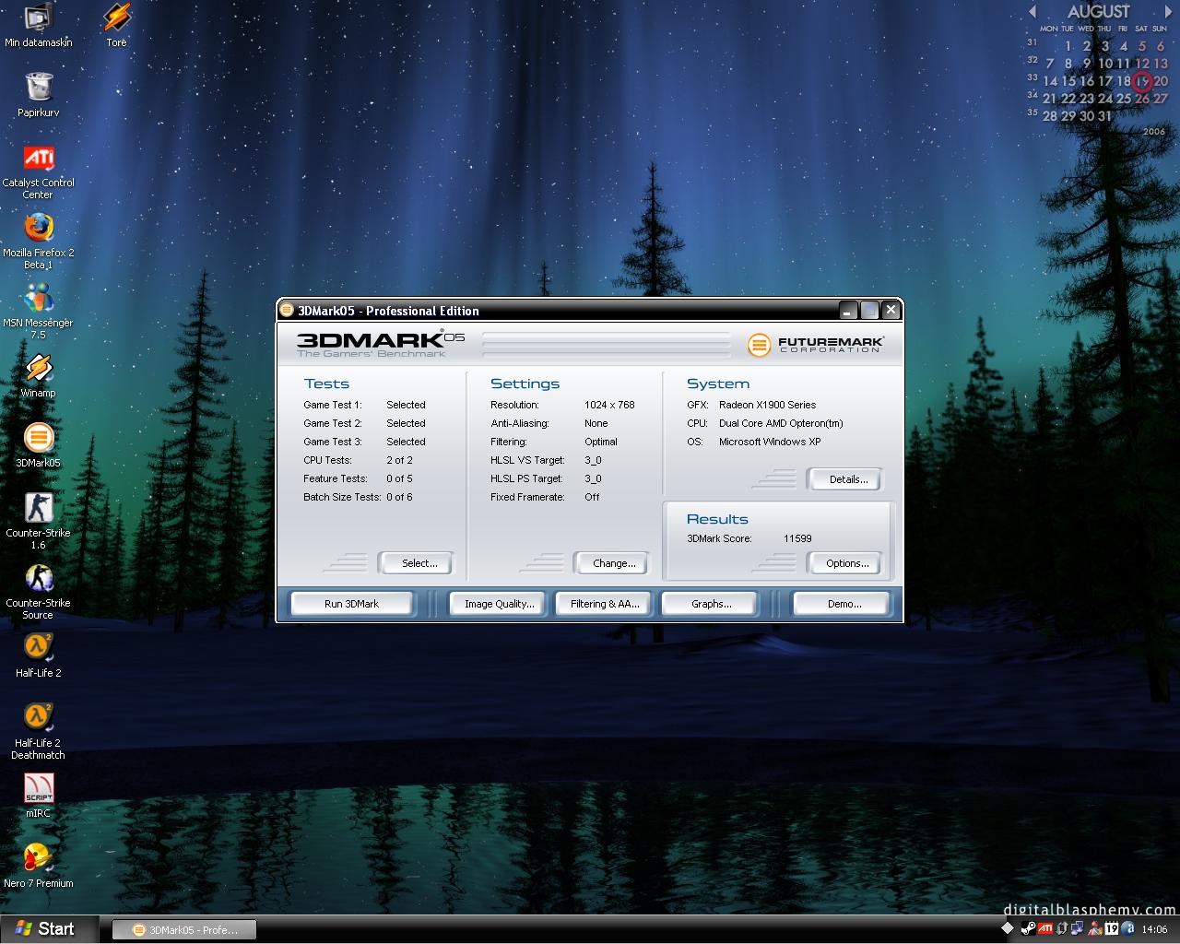Open results Options... button
This screenshot has width=1180, height=944.
847,563
